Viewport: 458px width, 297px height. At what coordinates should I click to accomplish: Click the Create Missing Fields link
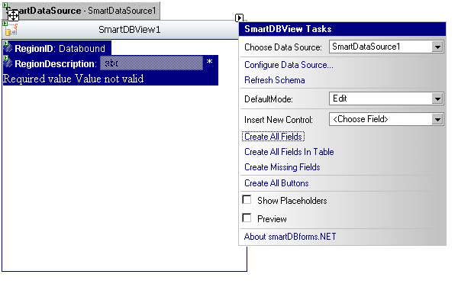[x=282, y=167]
